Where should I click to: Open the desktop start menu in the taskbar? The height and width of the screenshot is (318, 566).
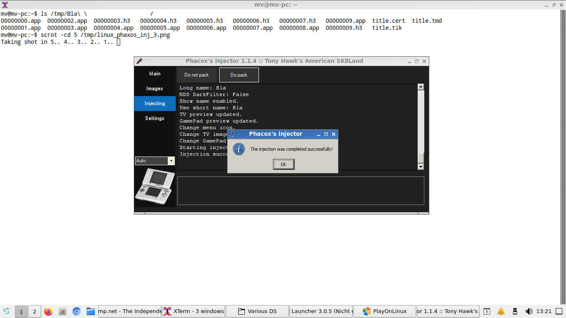[x=7, y=311]
